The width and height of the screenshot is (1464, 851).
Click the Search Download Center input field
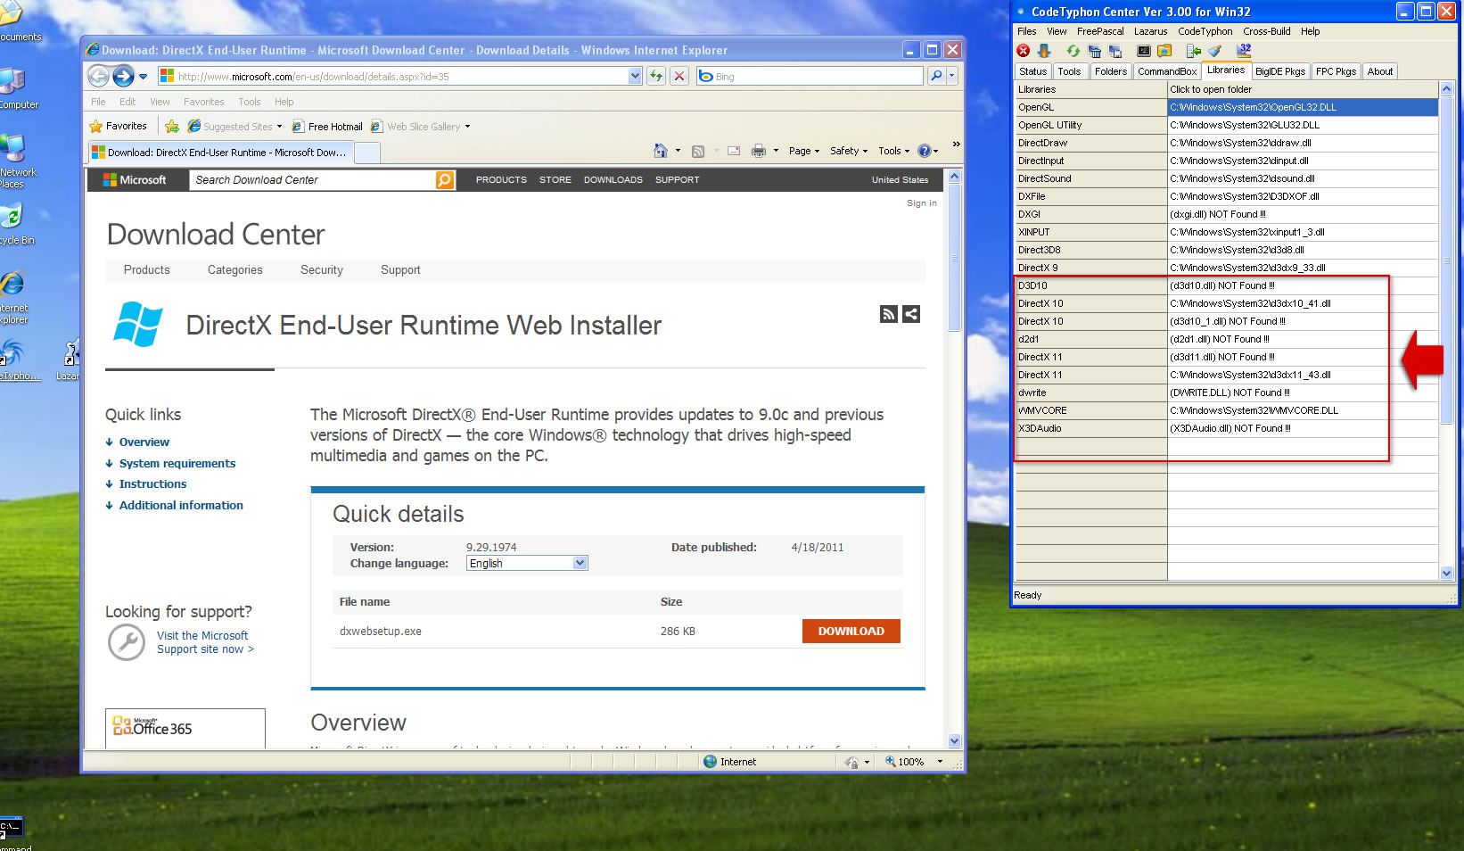coord(314,180)
